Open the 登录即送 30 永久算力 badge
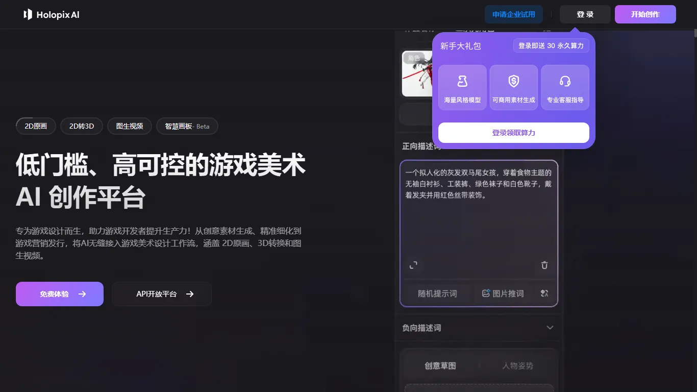697x392 pixels. (x=551, y=45)
